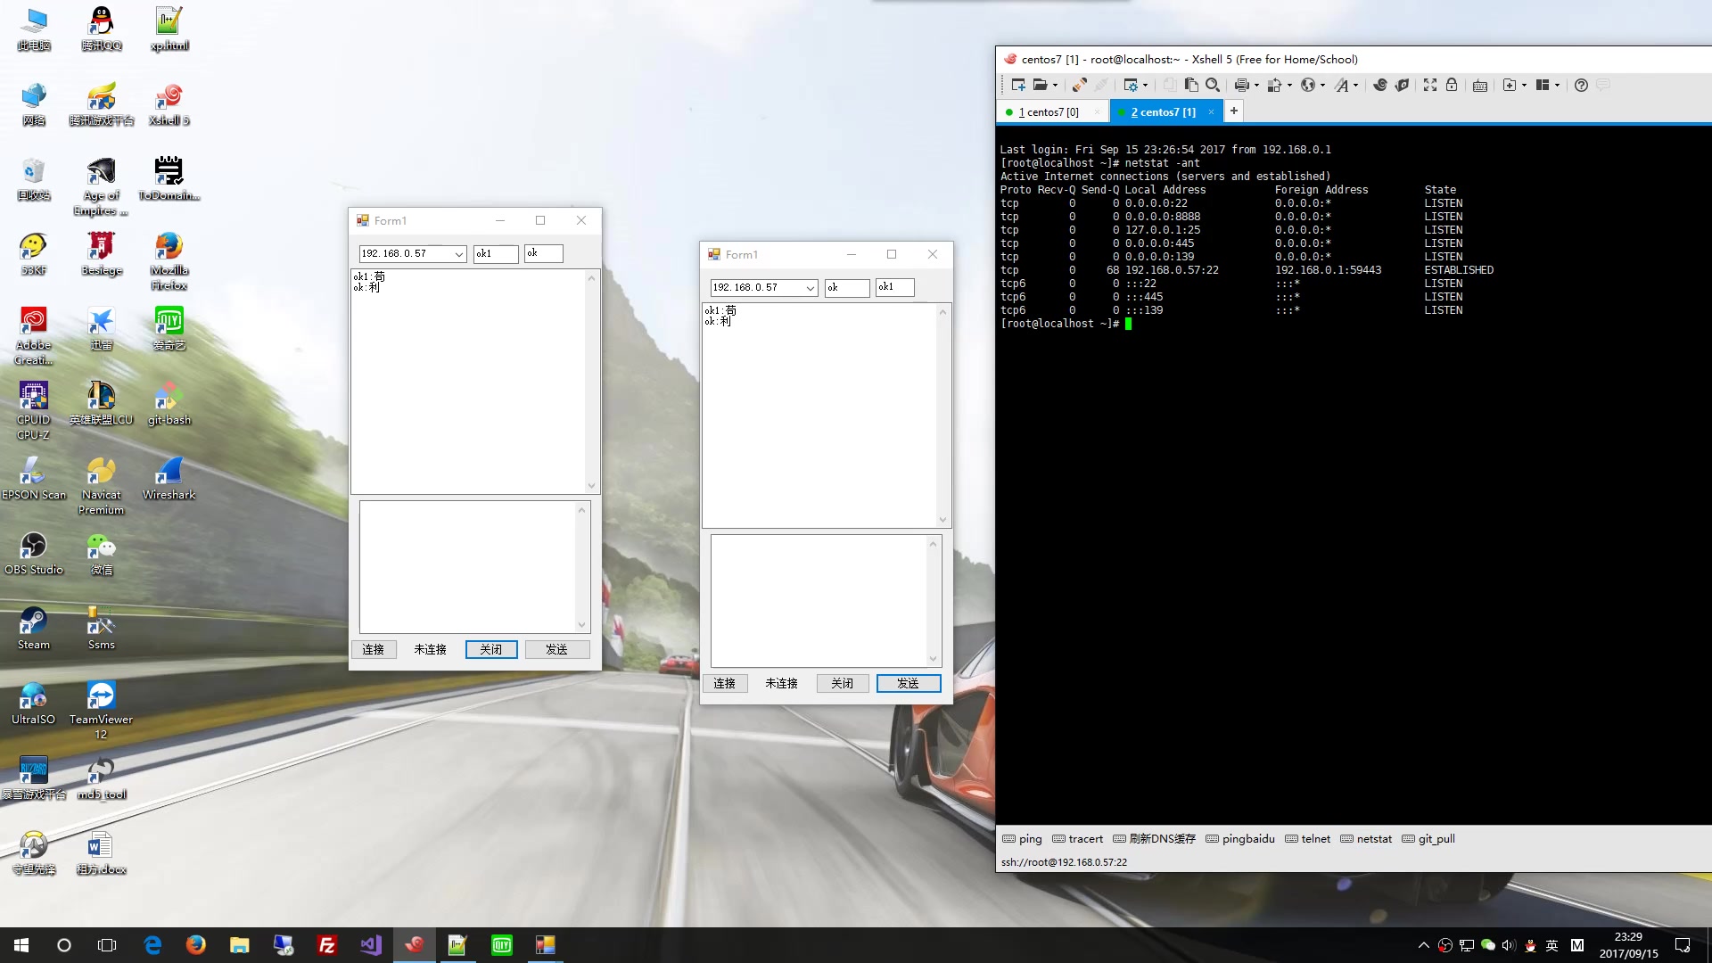Add a new Xshell tab with plus button
The height and width of the screenshot is (963, 1712).
(x=1233, y=111)
